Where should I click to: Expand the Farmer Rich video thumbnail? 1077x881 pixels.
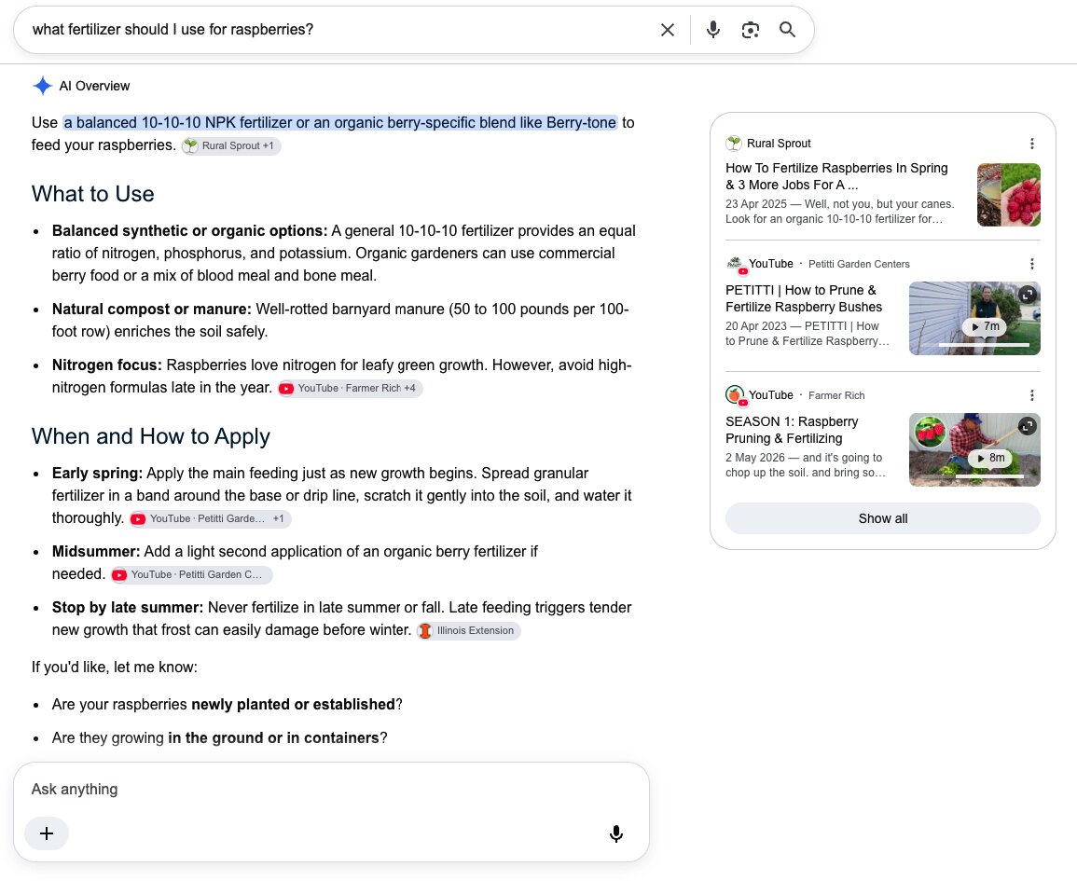click(x=1027, y=426)
